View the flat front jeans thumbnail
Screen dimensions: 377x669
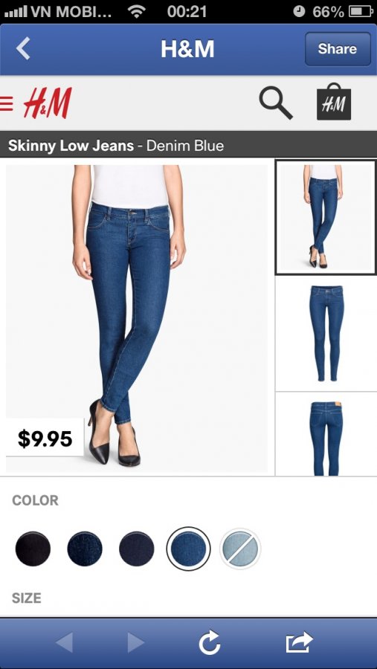point(326,333)
